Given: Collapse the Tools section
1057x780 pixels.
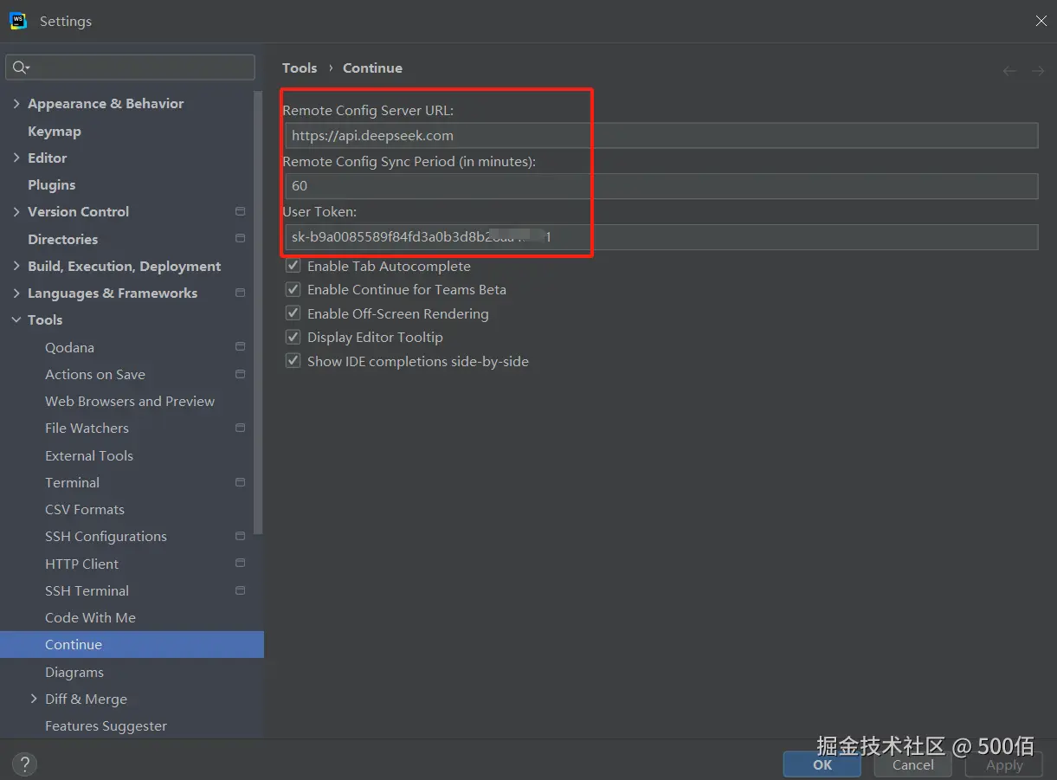Looking at the screenshot, I should (16, 319).
